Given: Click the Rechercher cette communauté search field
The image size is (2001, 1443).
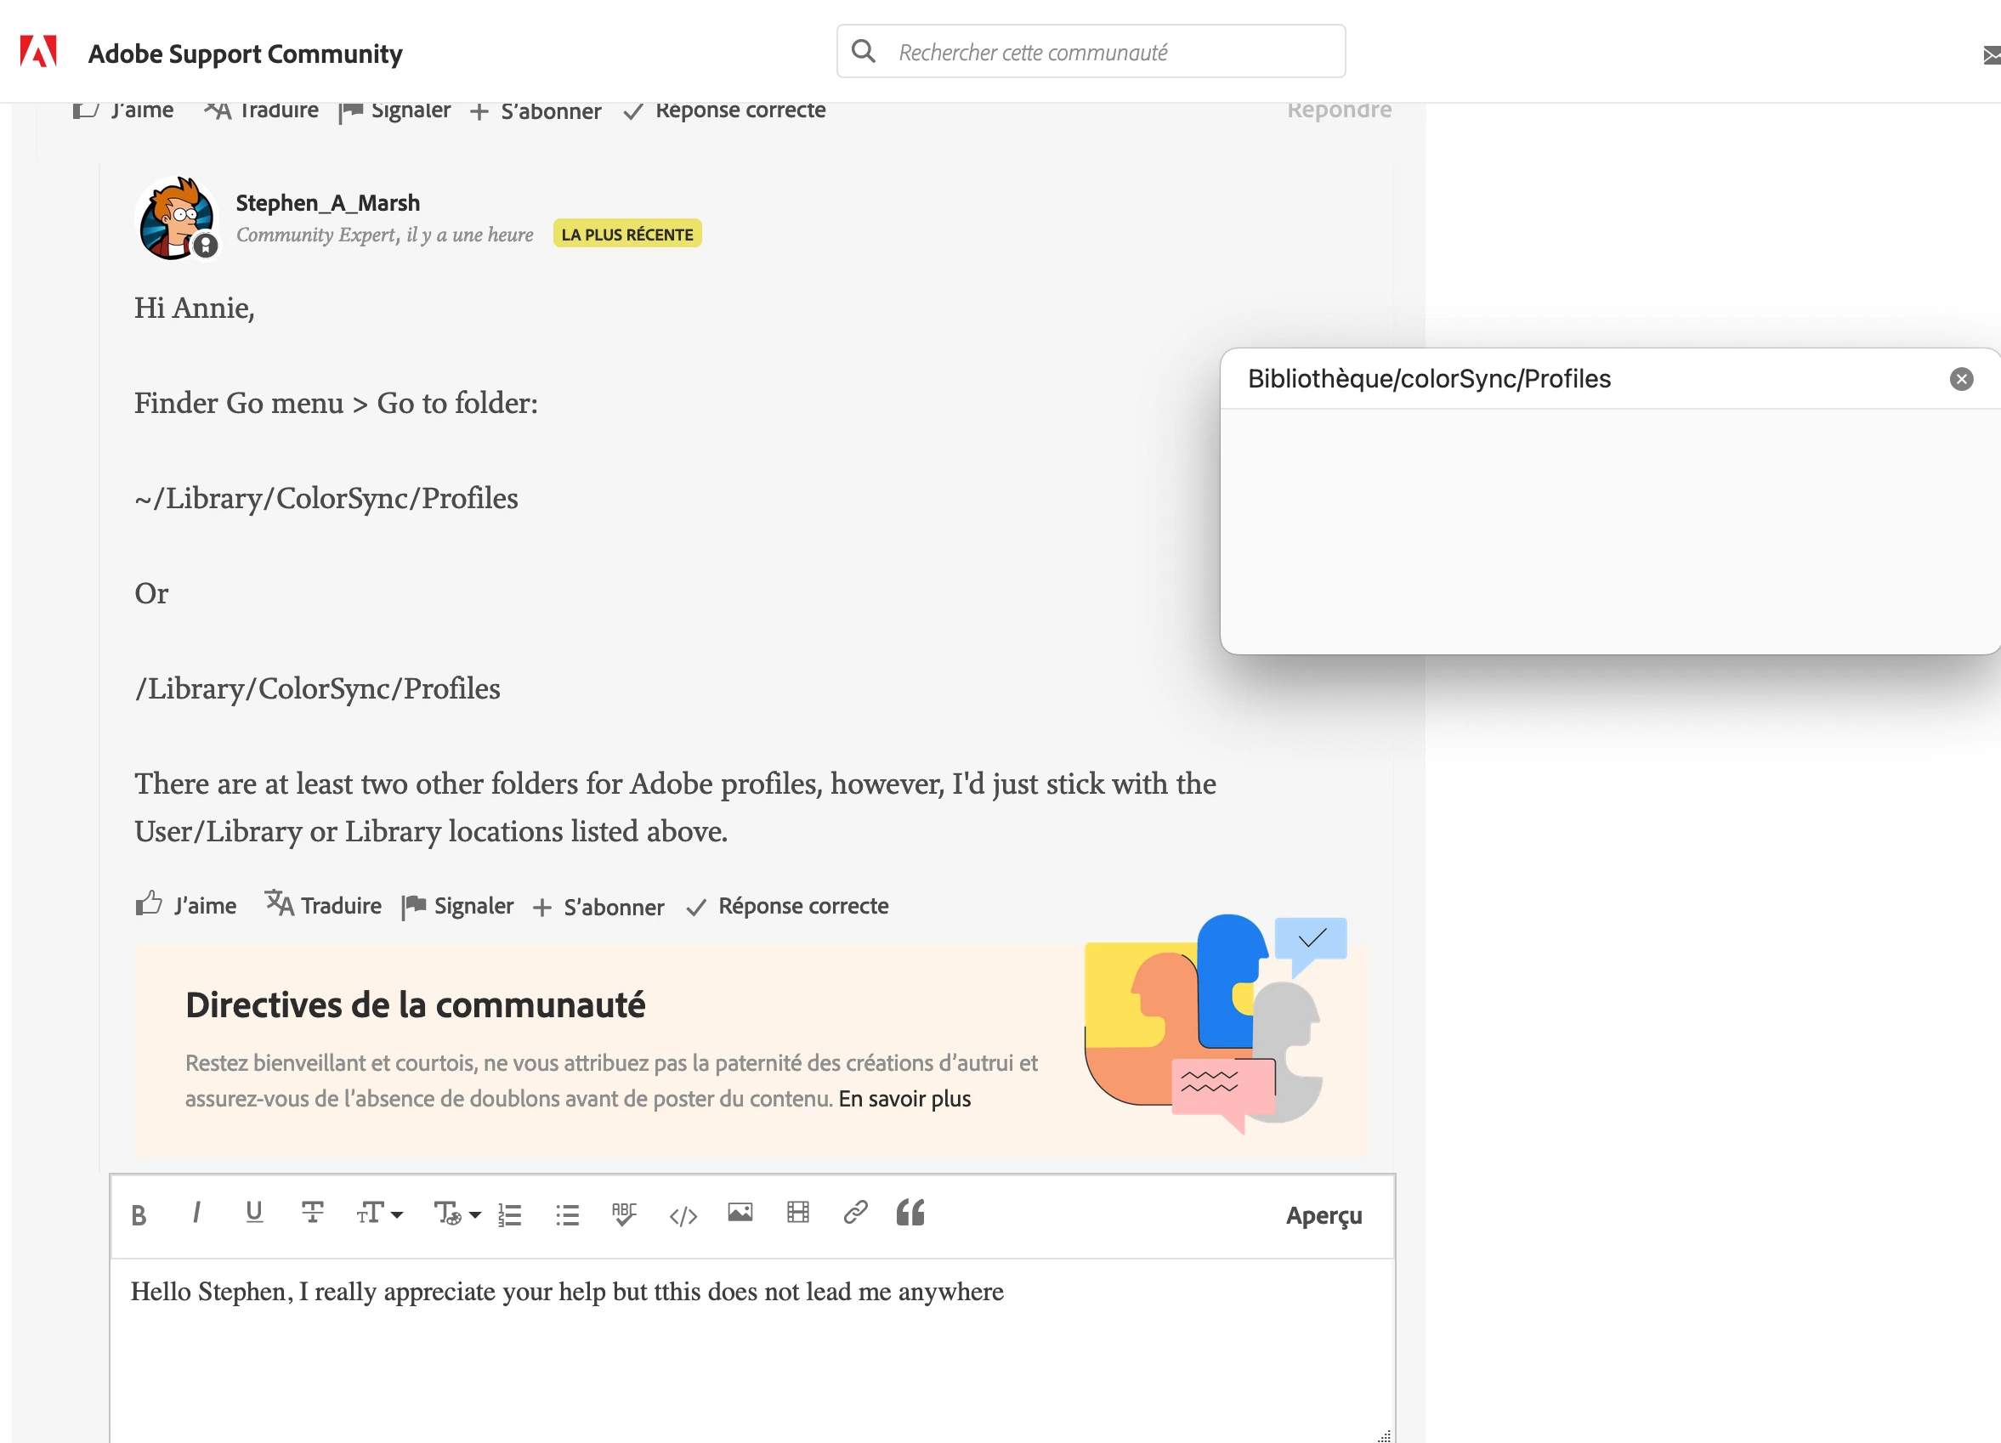Looking at the screenshot, I should click(x=1112, y=52).
